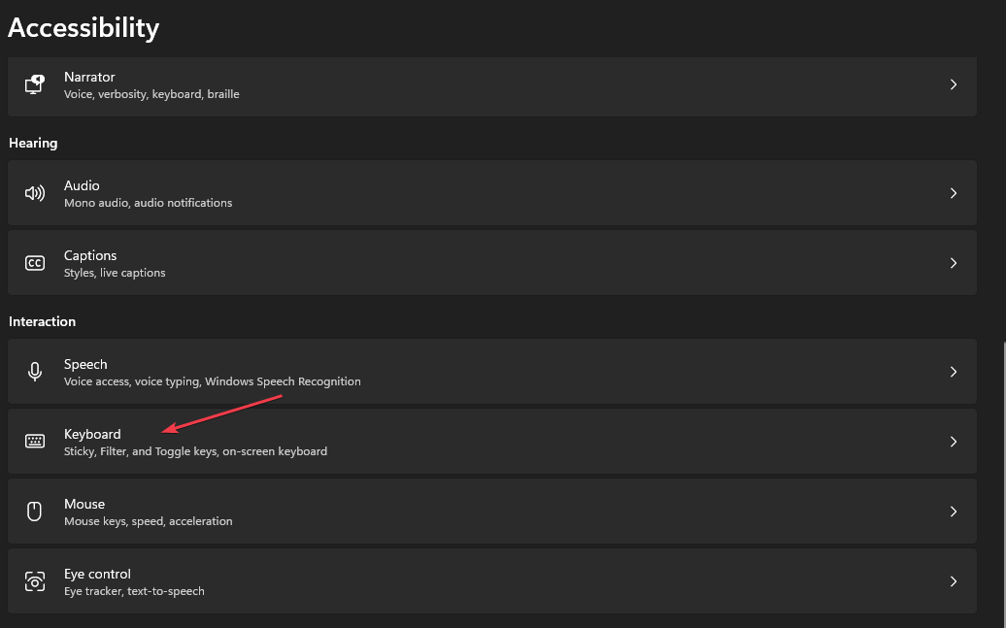Open the Narrator settings title

click(x=89, y=77)
